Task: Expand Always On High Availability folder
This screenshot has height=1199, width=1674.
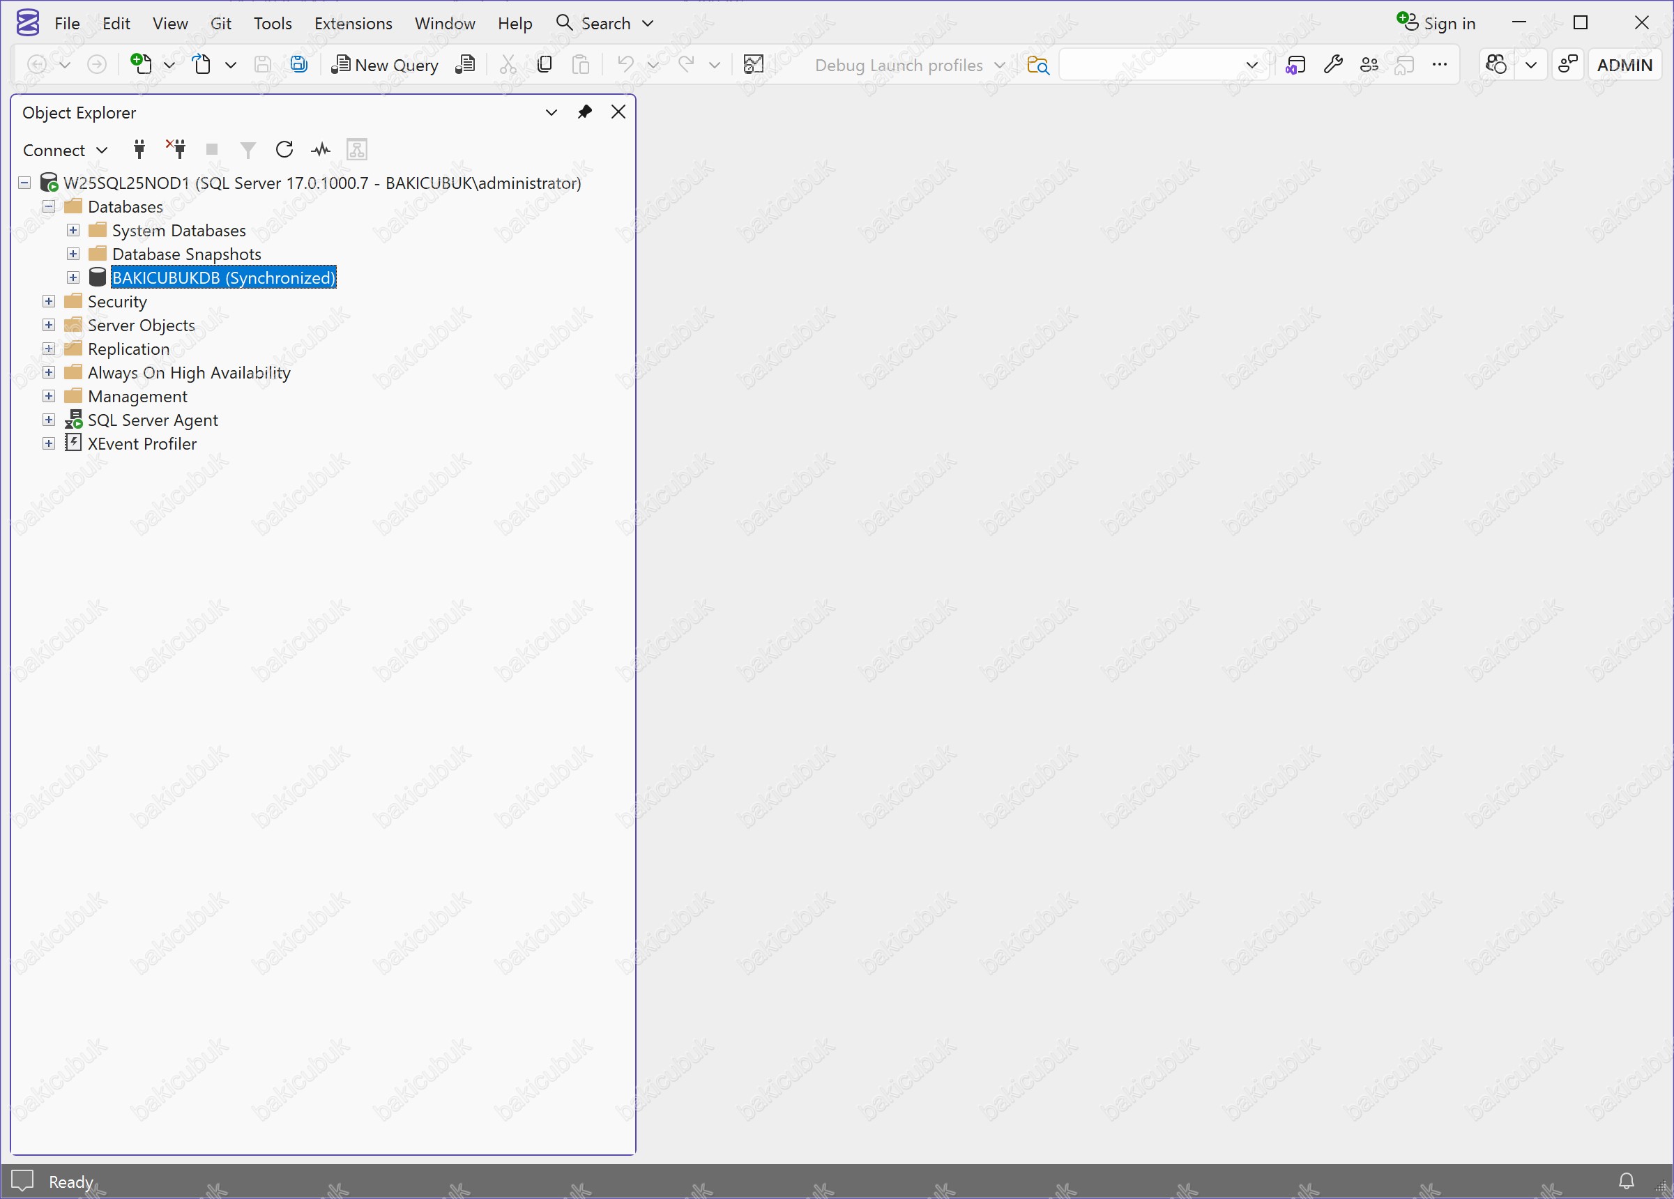Action: coord(49,373)
